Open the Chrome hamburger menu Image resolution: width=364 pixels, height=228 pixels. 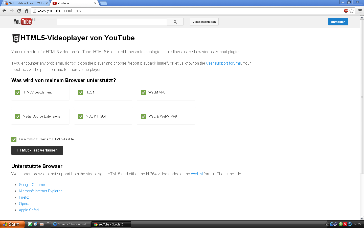[x=360, y=11]
